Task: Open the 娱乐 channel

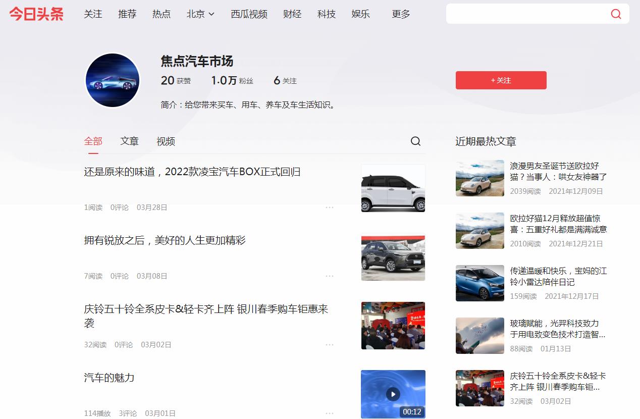Action: [x=361, y=14]
